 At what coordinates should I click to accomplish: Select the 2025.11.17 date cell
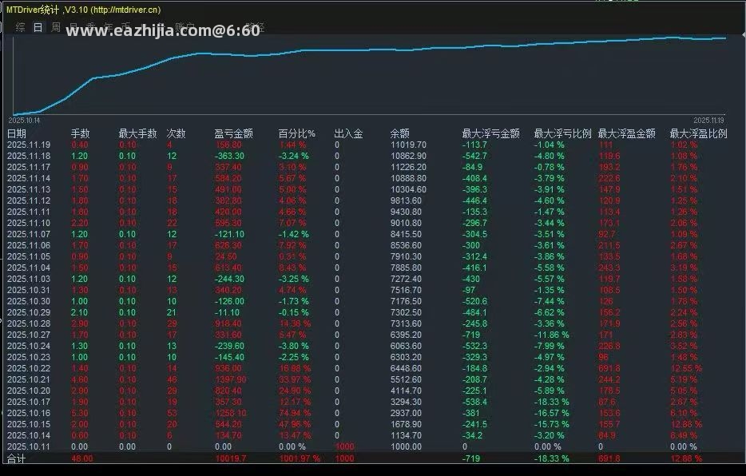[x=29, y=167]
